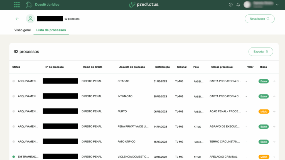Open the apps grid menu
The image size is (285, 160).
tap(17, 4)
